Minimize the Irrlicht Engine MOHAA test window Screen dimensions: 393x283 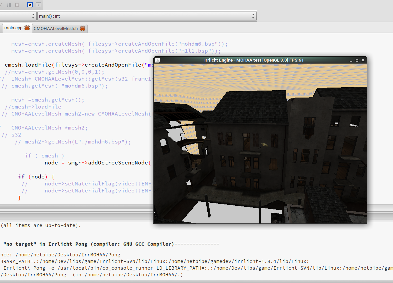click(351, 60)
